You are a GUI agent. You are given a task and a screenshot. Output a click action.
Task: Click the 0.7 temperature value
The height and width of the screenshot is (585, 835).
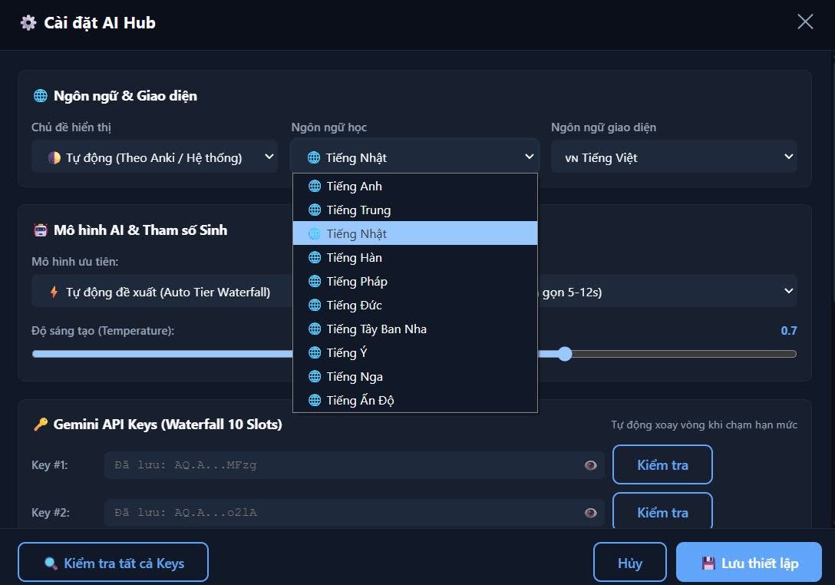click(789, 331)
